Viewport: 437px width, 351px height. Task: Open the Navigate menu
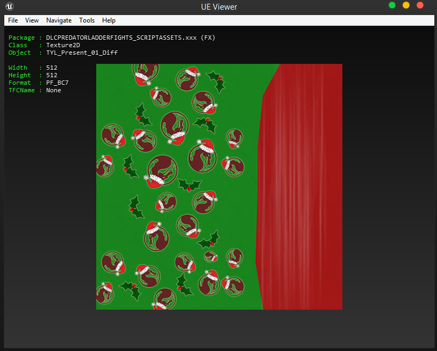point(59,20)
